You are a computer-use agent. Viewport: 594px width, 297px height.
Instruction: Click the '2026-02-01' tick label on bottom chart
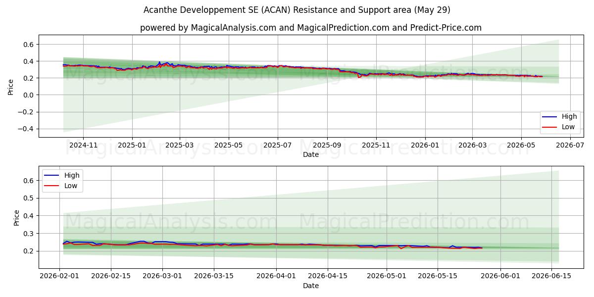(x=60, y=276)
